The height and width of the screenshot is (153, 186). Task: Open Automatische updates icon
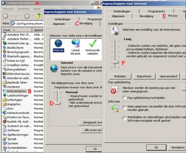[5, 43]
